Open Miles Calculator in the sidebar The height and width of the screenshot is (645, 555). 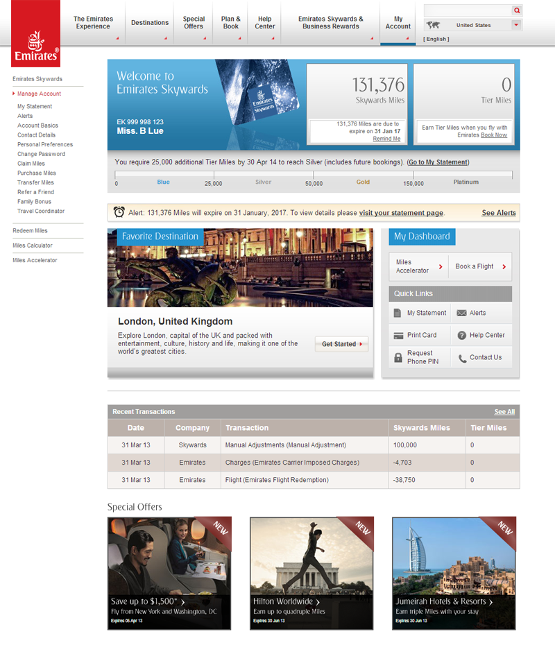(33, 246)
